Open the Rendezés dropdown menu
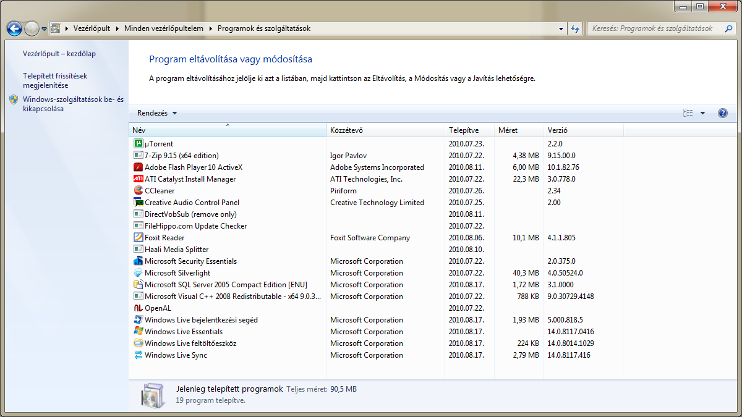742x417 pixels. point(157,113)
